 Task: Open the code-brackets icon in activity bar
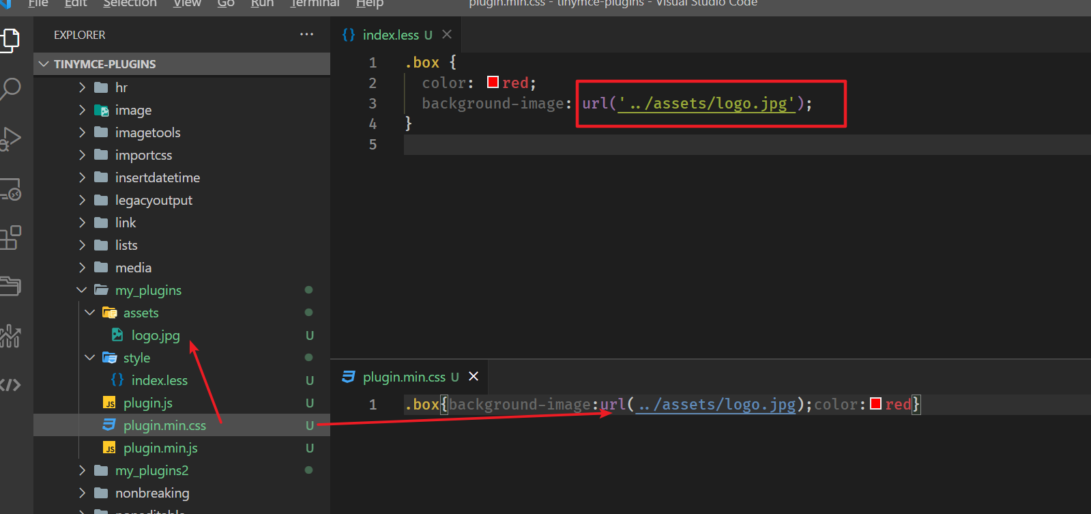pyautogui.click(x=10, y=385)
